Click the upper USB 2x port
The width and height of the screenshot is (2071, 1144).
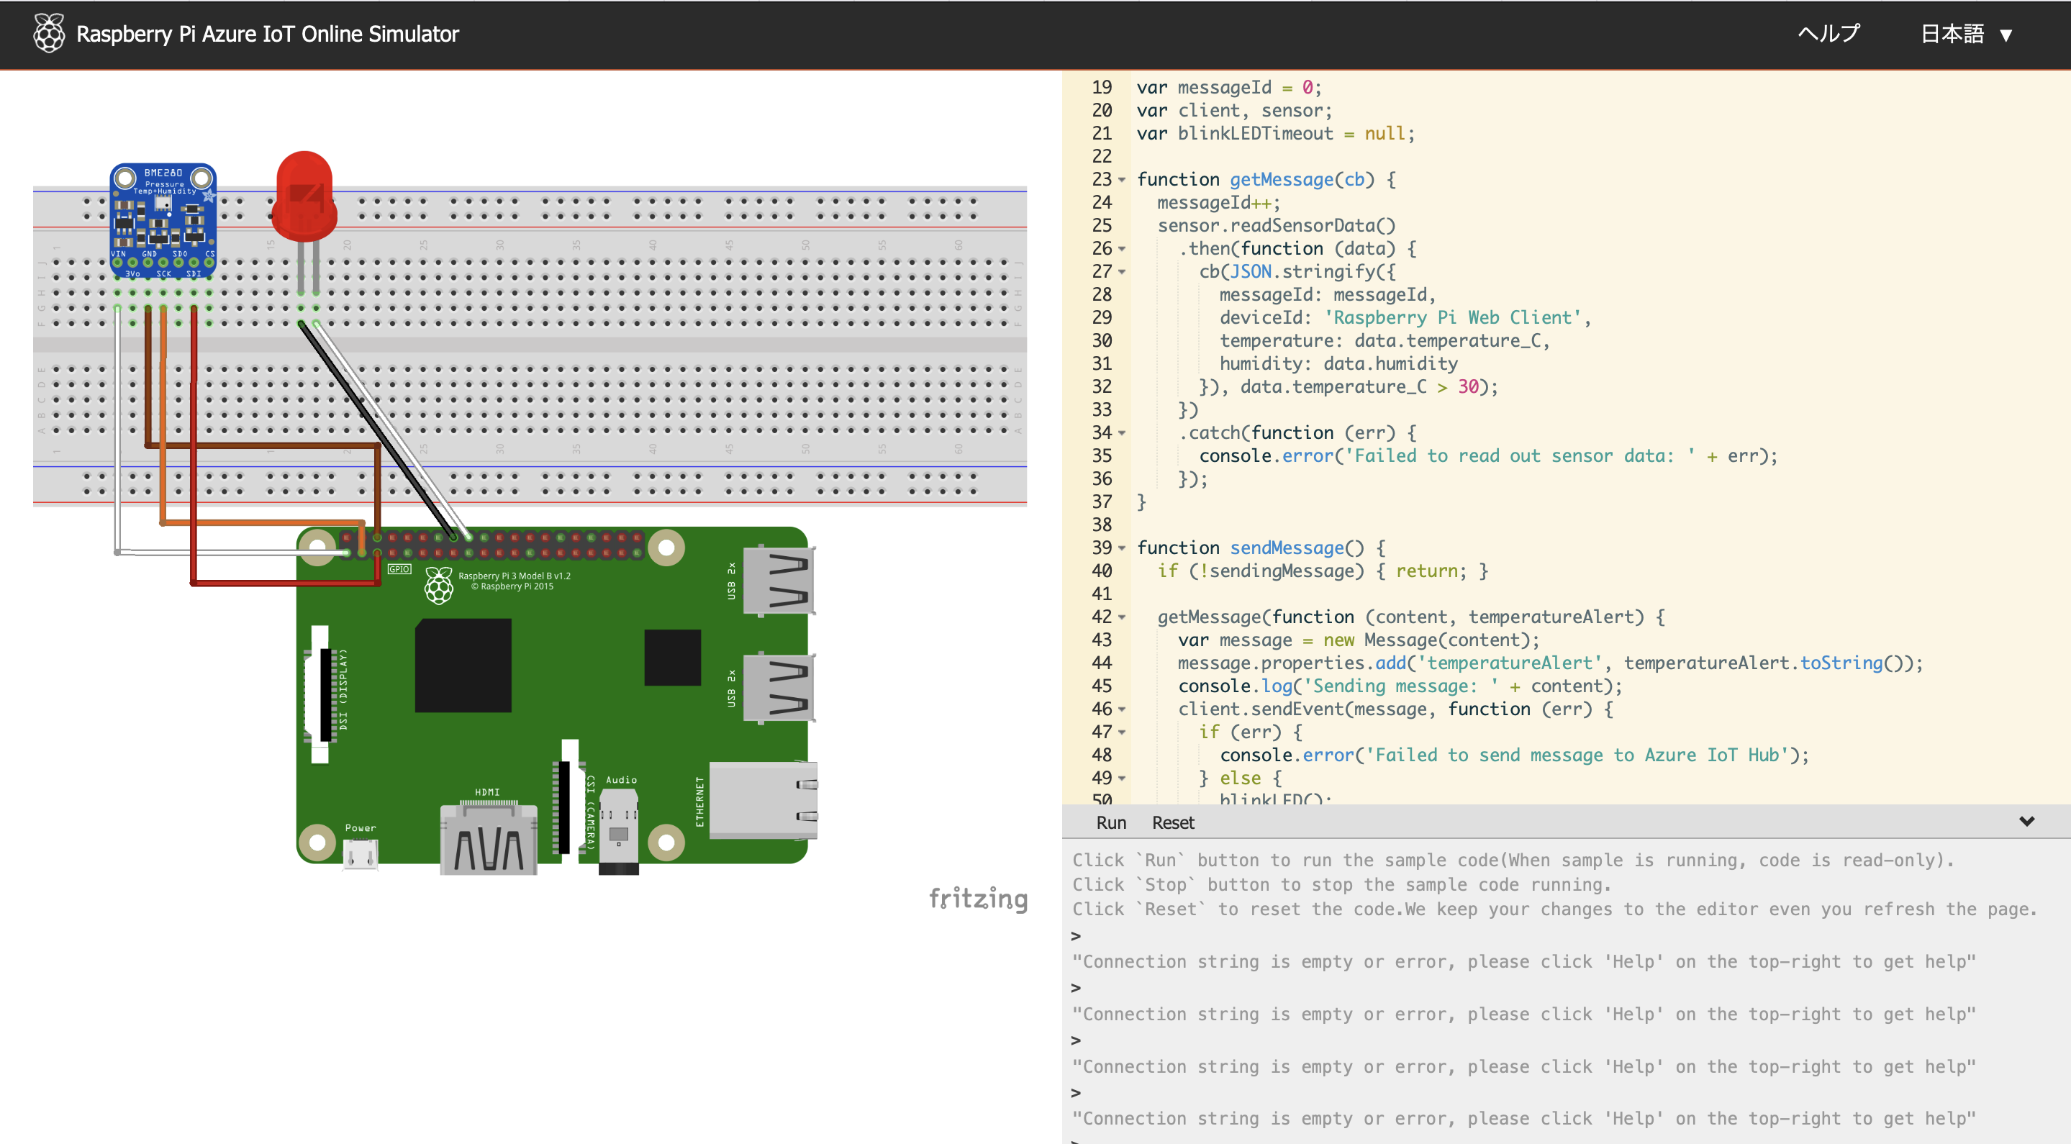778,581
